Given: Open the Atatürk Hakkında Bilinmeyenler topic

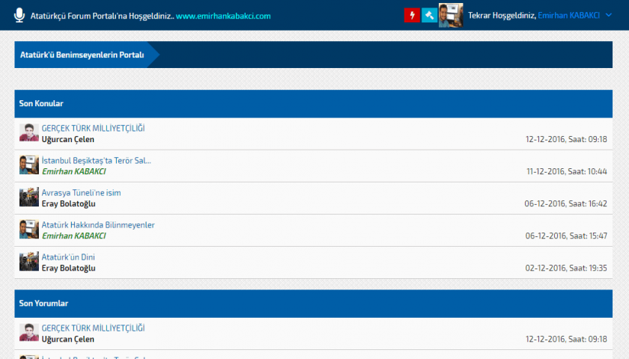Looking at the screenshot, I should tap(98, 224).
